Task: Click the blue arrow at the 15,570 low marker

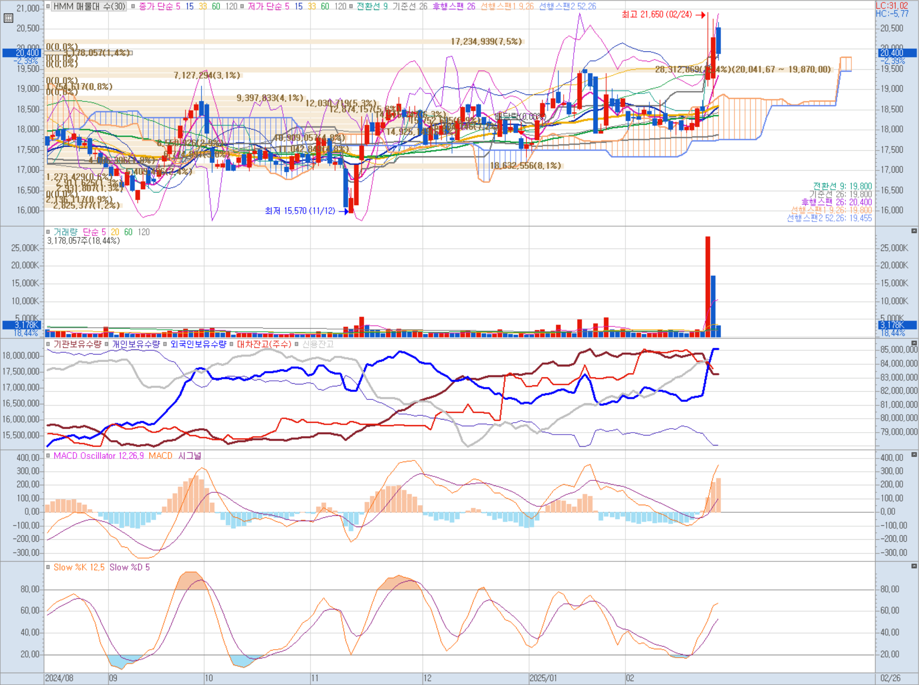Action: [x=343, y=212]
